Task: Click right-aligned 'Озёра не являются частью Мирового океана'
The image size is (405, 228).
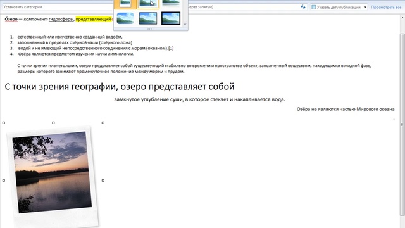Action: tap(346, 109)
